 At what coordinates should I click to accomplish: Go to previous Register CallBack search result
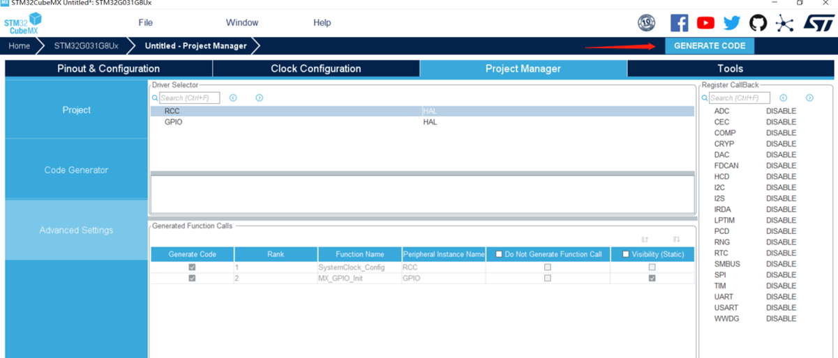pyautogui.click(x=784, y=98)
